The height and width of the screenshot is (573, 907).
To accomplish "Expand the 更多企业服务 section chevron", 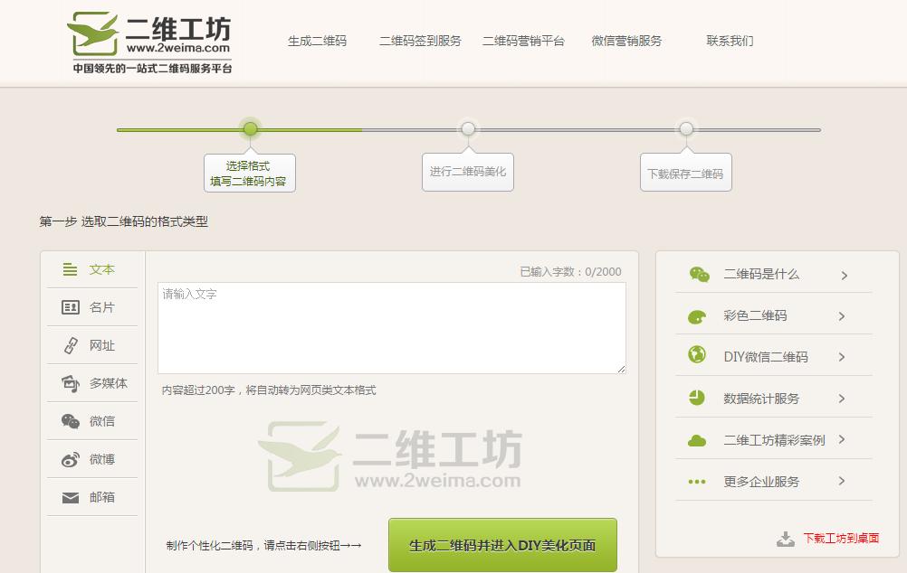I will tap(842, 482).
